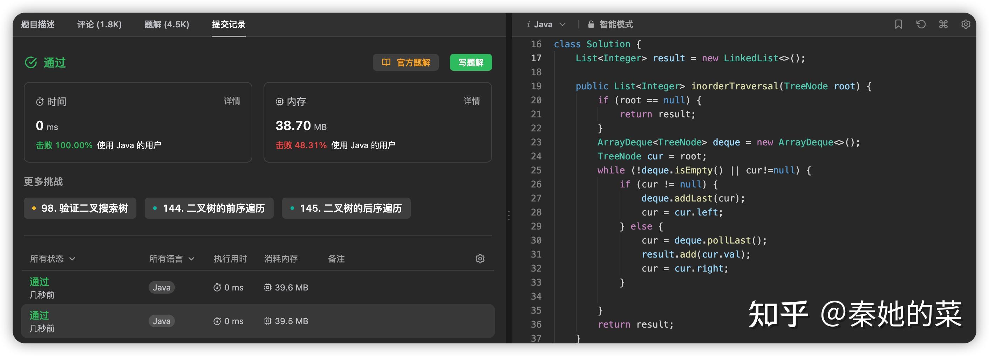Switch to the 题目描述 tab
989x356 pixels.
37,25
